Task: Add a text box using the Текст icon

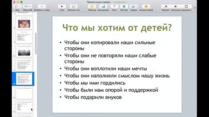Action: point(114,6)
